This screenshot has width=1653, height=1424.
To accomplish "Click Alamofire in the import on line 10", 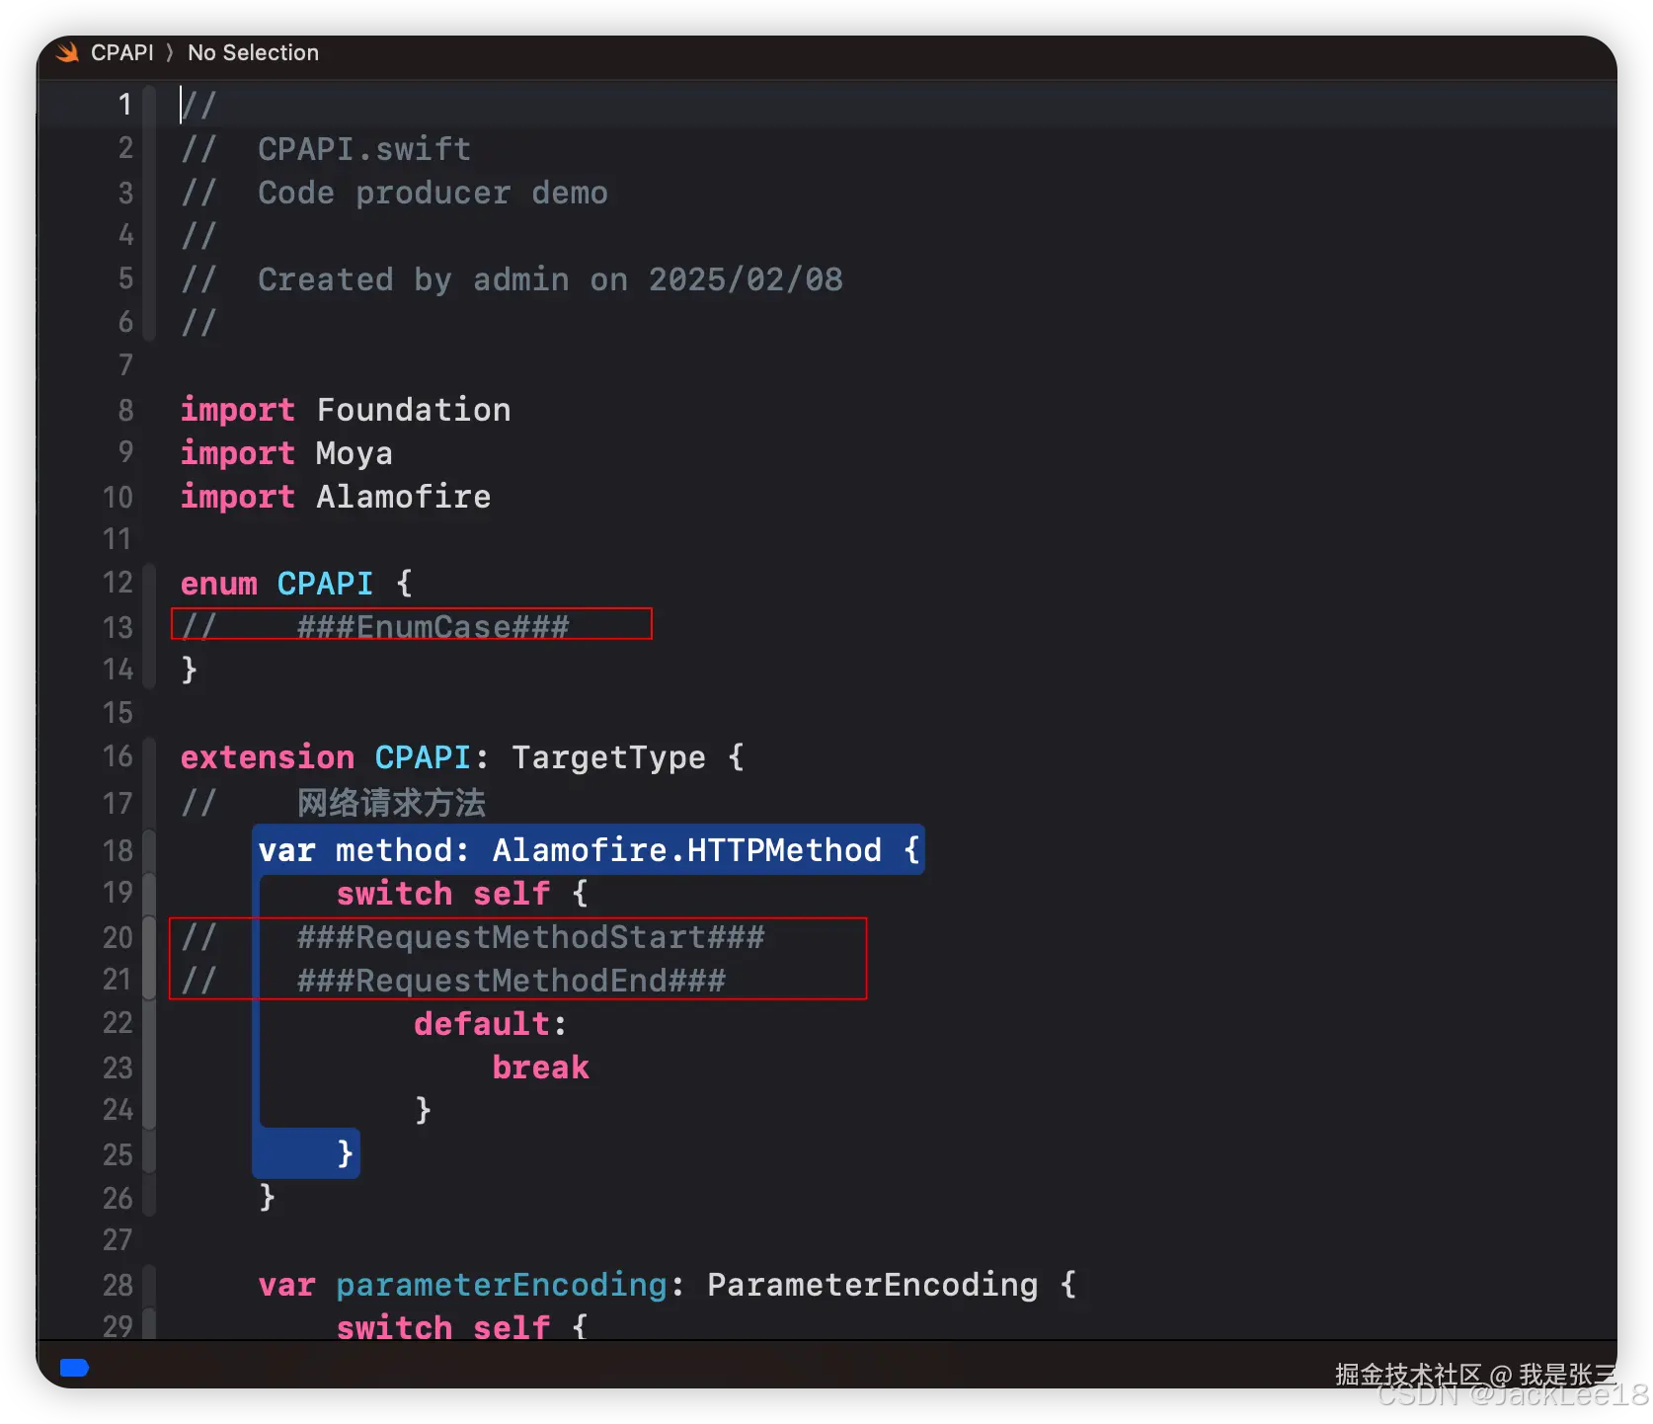I will (x=404, y=497).
